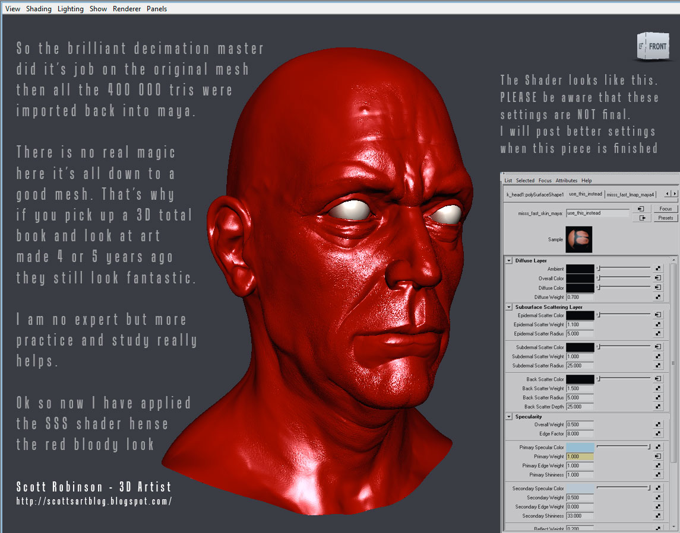Click the Back Scatter Color connection icon
Image resolution: width=680 pixels, height=533 pixels.
[658, 379]
